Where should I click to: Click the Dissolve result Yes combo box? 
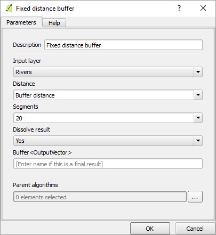click(x=108, y=141)
